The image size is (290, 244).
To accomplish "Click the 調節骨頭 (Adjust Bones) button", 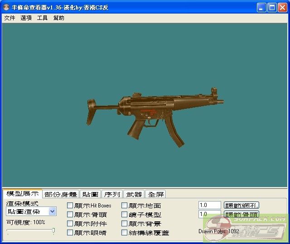I will point(242,215).
